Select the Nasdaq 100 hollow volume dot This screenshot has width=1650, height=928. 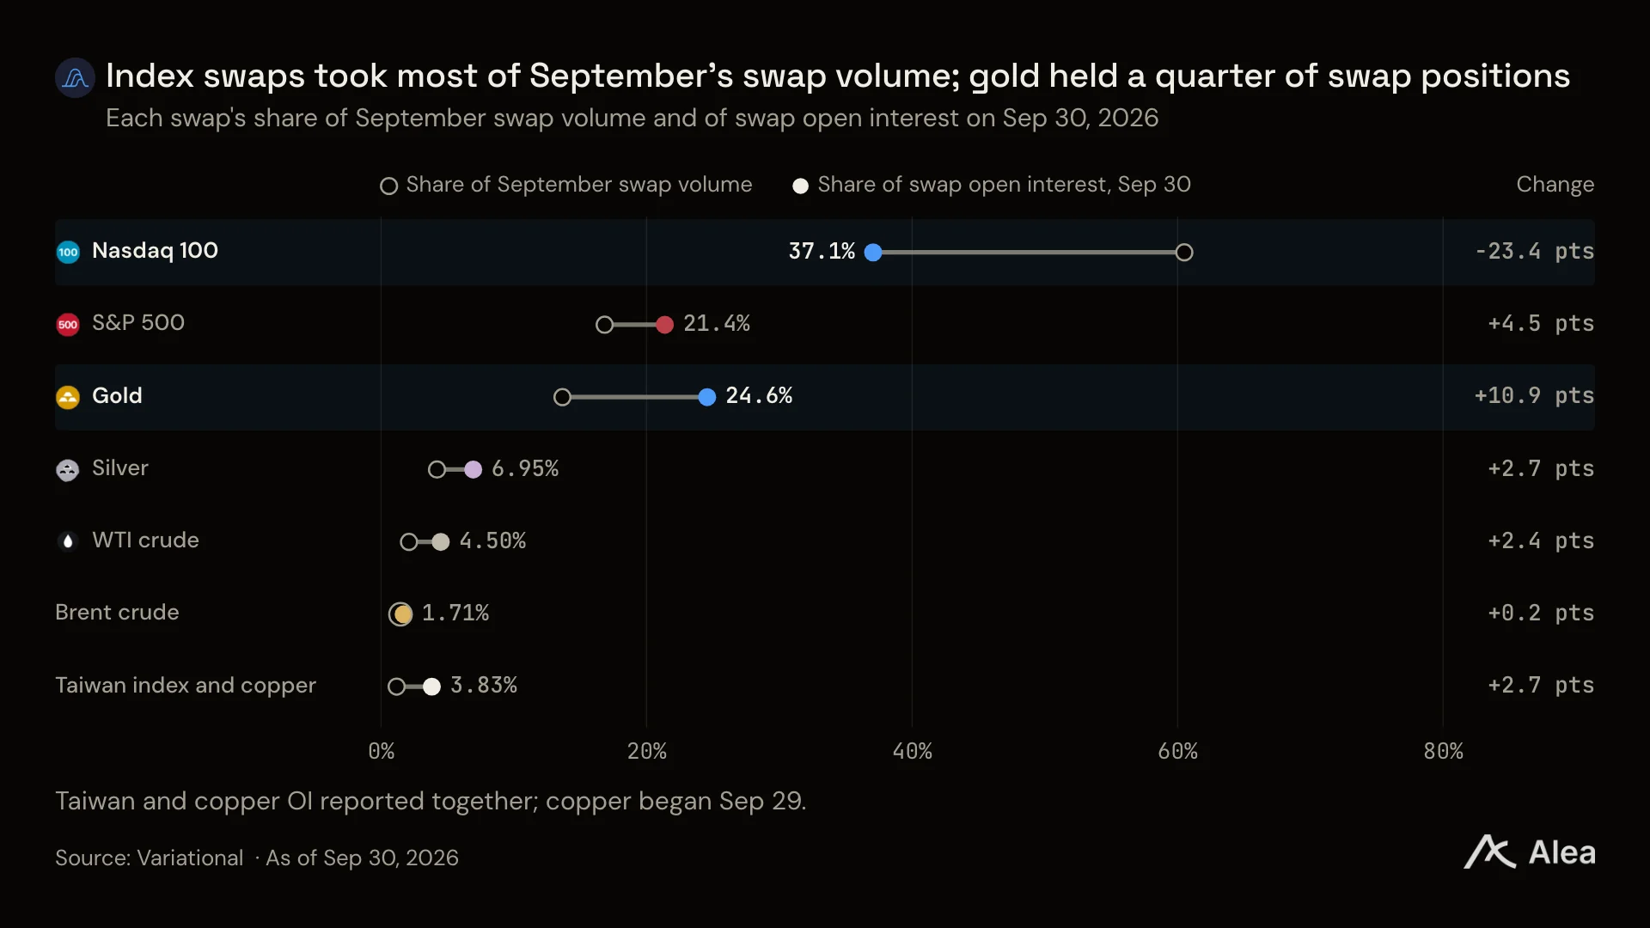[x=1184, y=252]
